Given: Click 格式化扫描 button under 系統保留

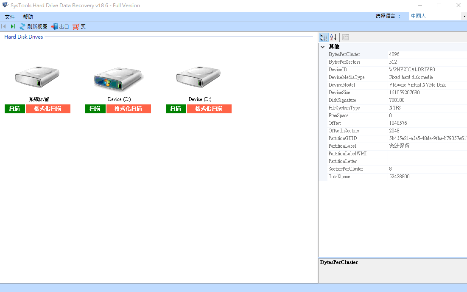Looking at the screenshot, I should 48,109.
